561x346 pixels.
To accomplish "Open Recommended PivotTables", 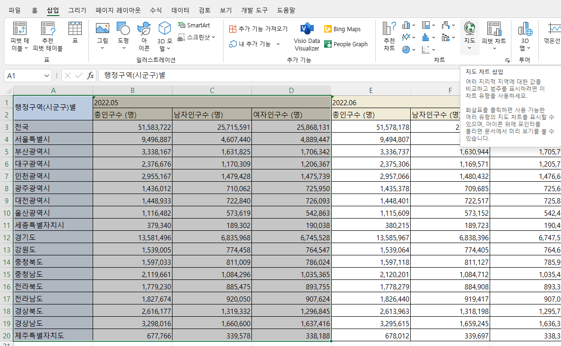I will 48,36.
